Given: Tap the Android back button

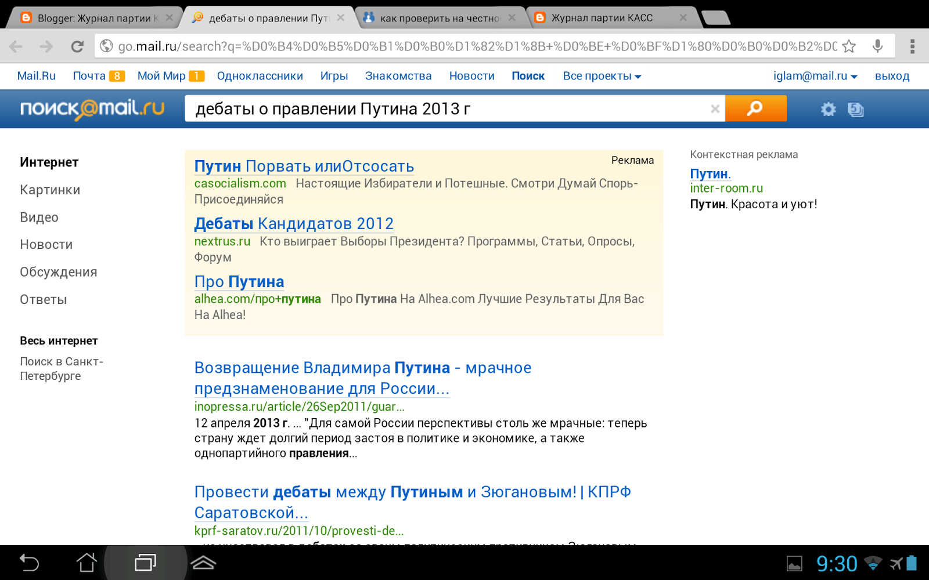Looking at the screenshot, I should pyautogui.click(x=29, y=563).
